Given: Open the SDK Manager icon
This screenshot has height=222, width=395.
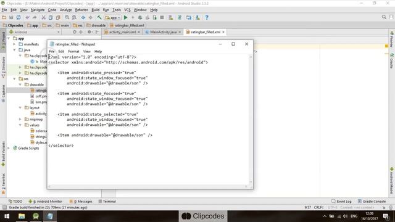Looking at the screenshot, I should point(197,18).
